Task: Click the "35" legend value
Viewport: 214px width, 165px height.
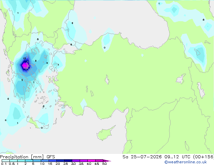Action: (81, 164)
